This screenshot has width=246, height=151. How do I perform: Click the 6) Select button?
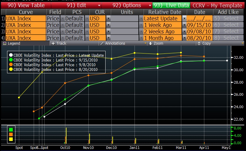228,25
